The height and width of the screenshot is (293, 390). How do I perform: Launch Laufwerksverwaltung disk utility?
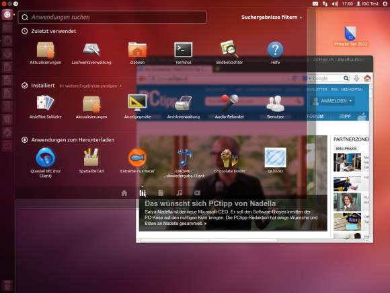click(x=91, y=53)
